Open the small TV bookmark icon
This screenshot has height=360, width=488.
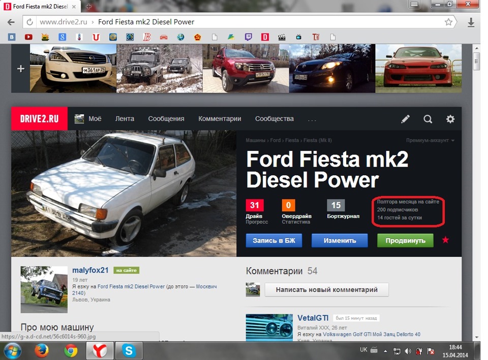point(299,37)
